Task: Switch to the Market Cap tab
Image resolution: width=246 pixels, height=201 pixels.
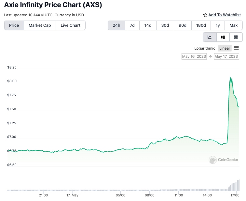Action: pyautogui.click(x=40, y=25)
